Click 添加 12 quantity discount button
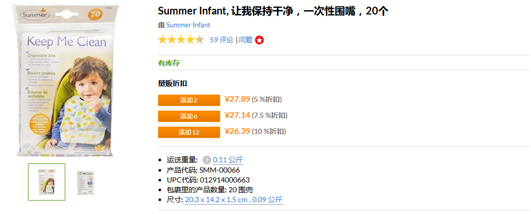 pyautogui.click(x=189, y=132)
